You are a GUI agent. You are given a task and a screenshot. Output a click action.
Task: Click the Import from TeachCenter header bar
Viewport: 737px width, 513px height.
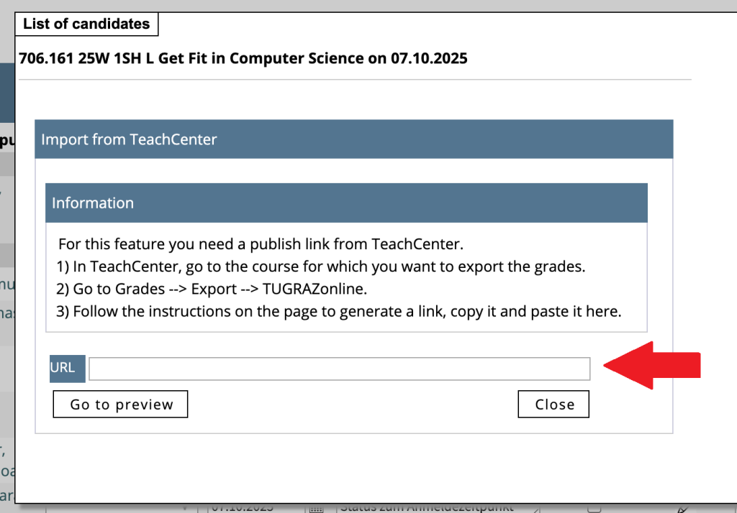tap(353, 139)
